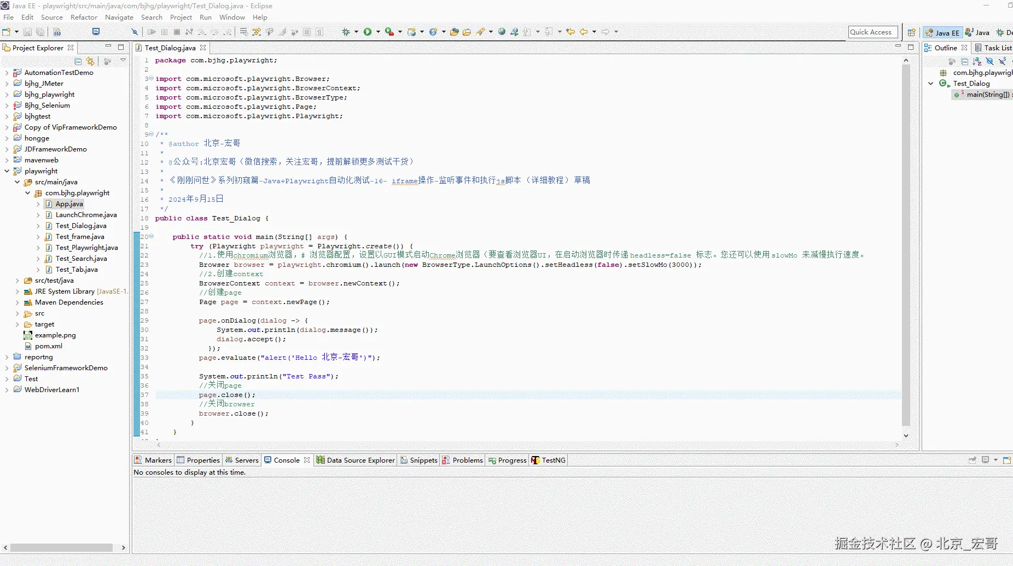Click the Open Console icon in console toolbar
The width and height of the screenshot is (1013, 566).
(1006, 460)
